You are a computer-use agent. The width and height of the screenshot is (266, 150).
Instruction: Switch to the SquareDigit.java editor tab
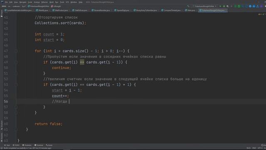click(x=122, y=10)
